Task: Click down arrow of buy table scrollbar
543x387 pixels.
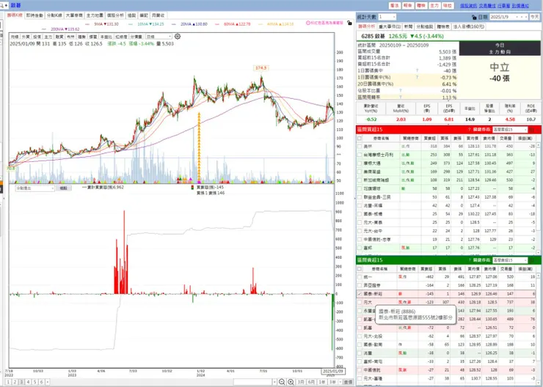Action: 538,253
